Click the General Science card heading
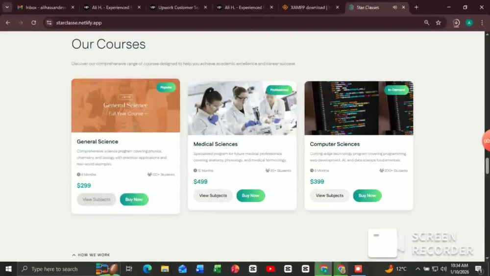Screen dimensions: 490x276 (x=98, y=142)
